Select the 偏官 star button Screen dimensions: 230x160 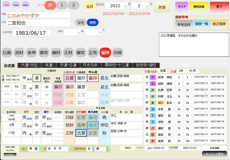click(80, 52)
